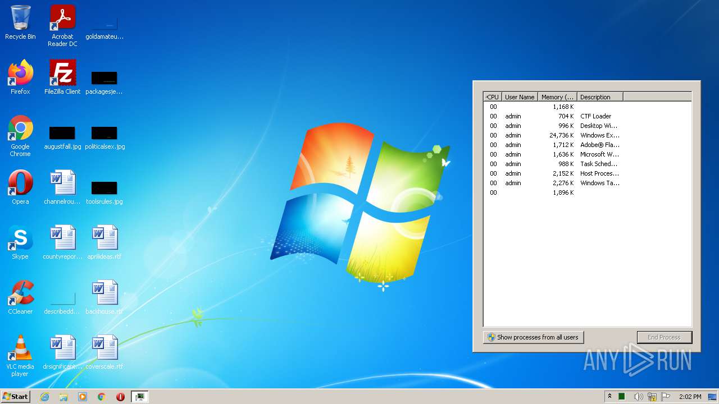Screen dimensions: 719x404
Task: Click the network tray icon
Action: tap(652, 397)
